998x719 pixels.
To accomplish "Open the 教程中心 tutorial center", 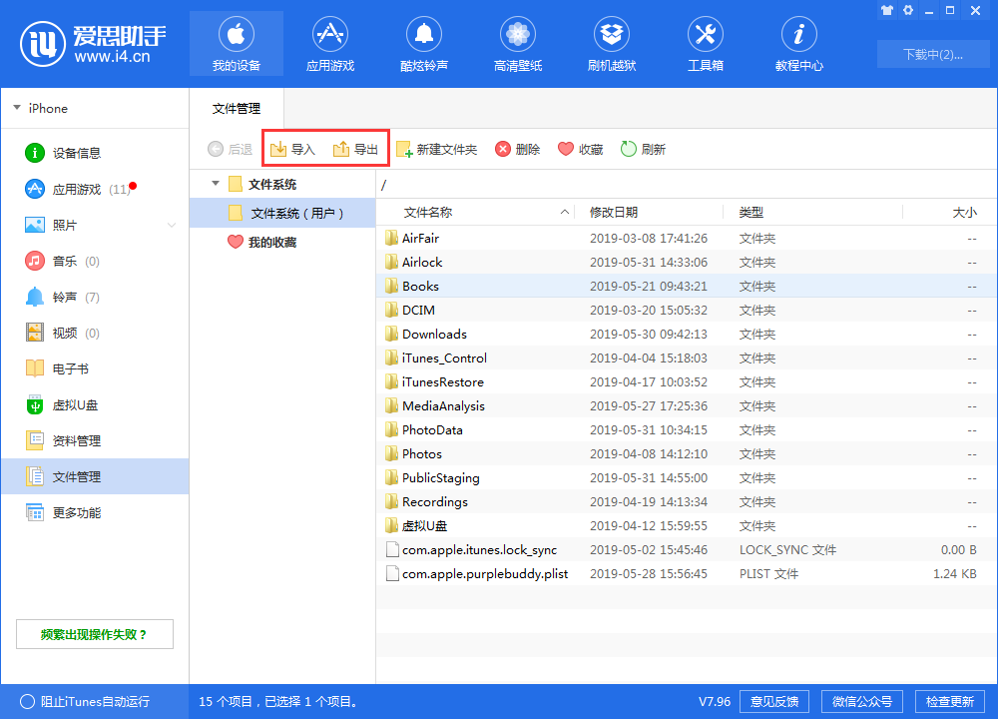I will [798, 43].
